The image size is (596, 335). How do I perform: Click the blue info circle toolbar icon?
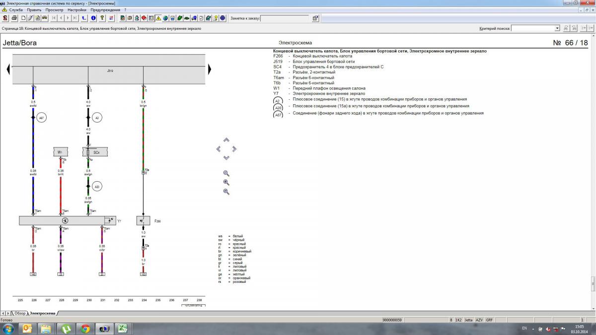click(93, 18)
